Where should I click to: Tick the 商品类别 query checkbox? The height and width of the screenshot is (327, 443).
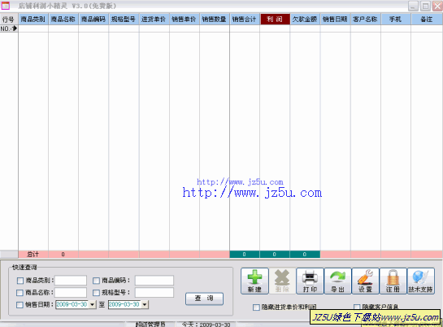click(20, 281)
